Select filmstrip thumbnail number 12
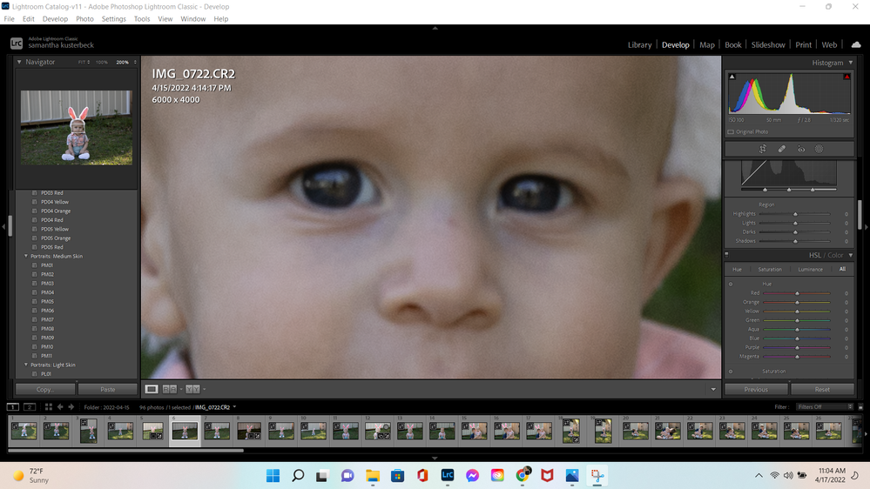 pos(377,431)
